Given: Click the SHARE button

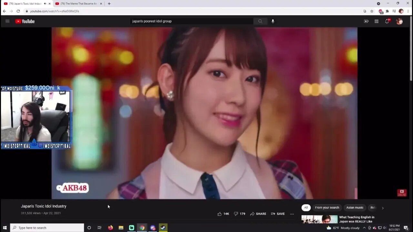Looking at the screenshot, I should pos(258,214).
